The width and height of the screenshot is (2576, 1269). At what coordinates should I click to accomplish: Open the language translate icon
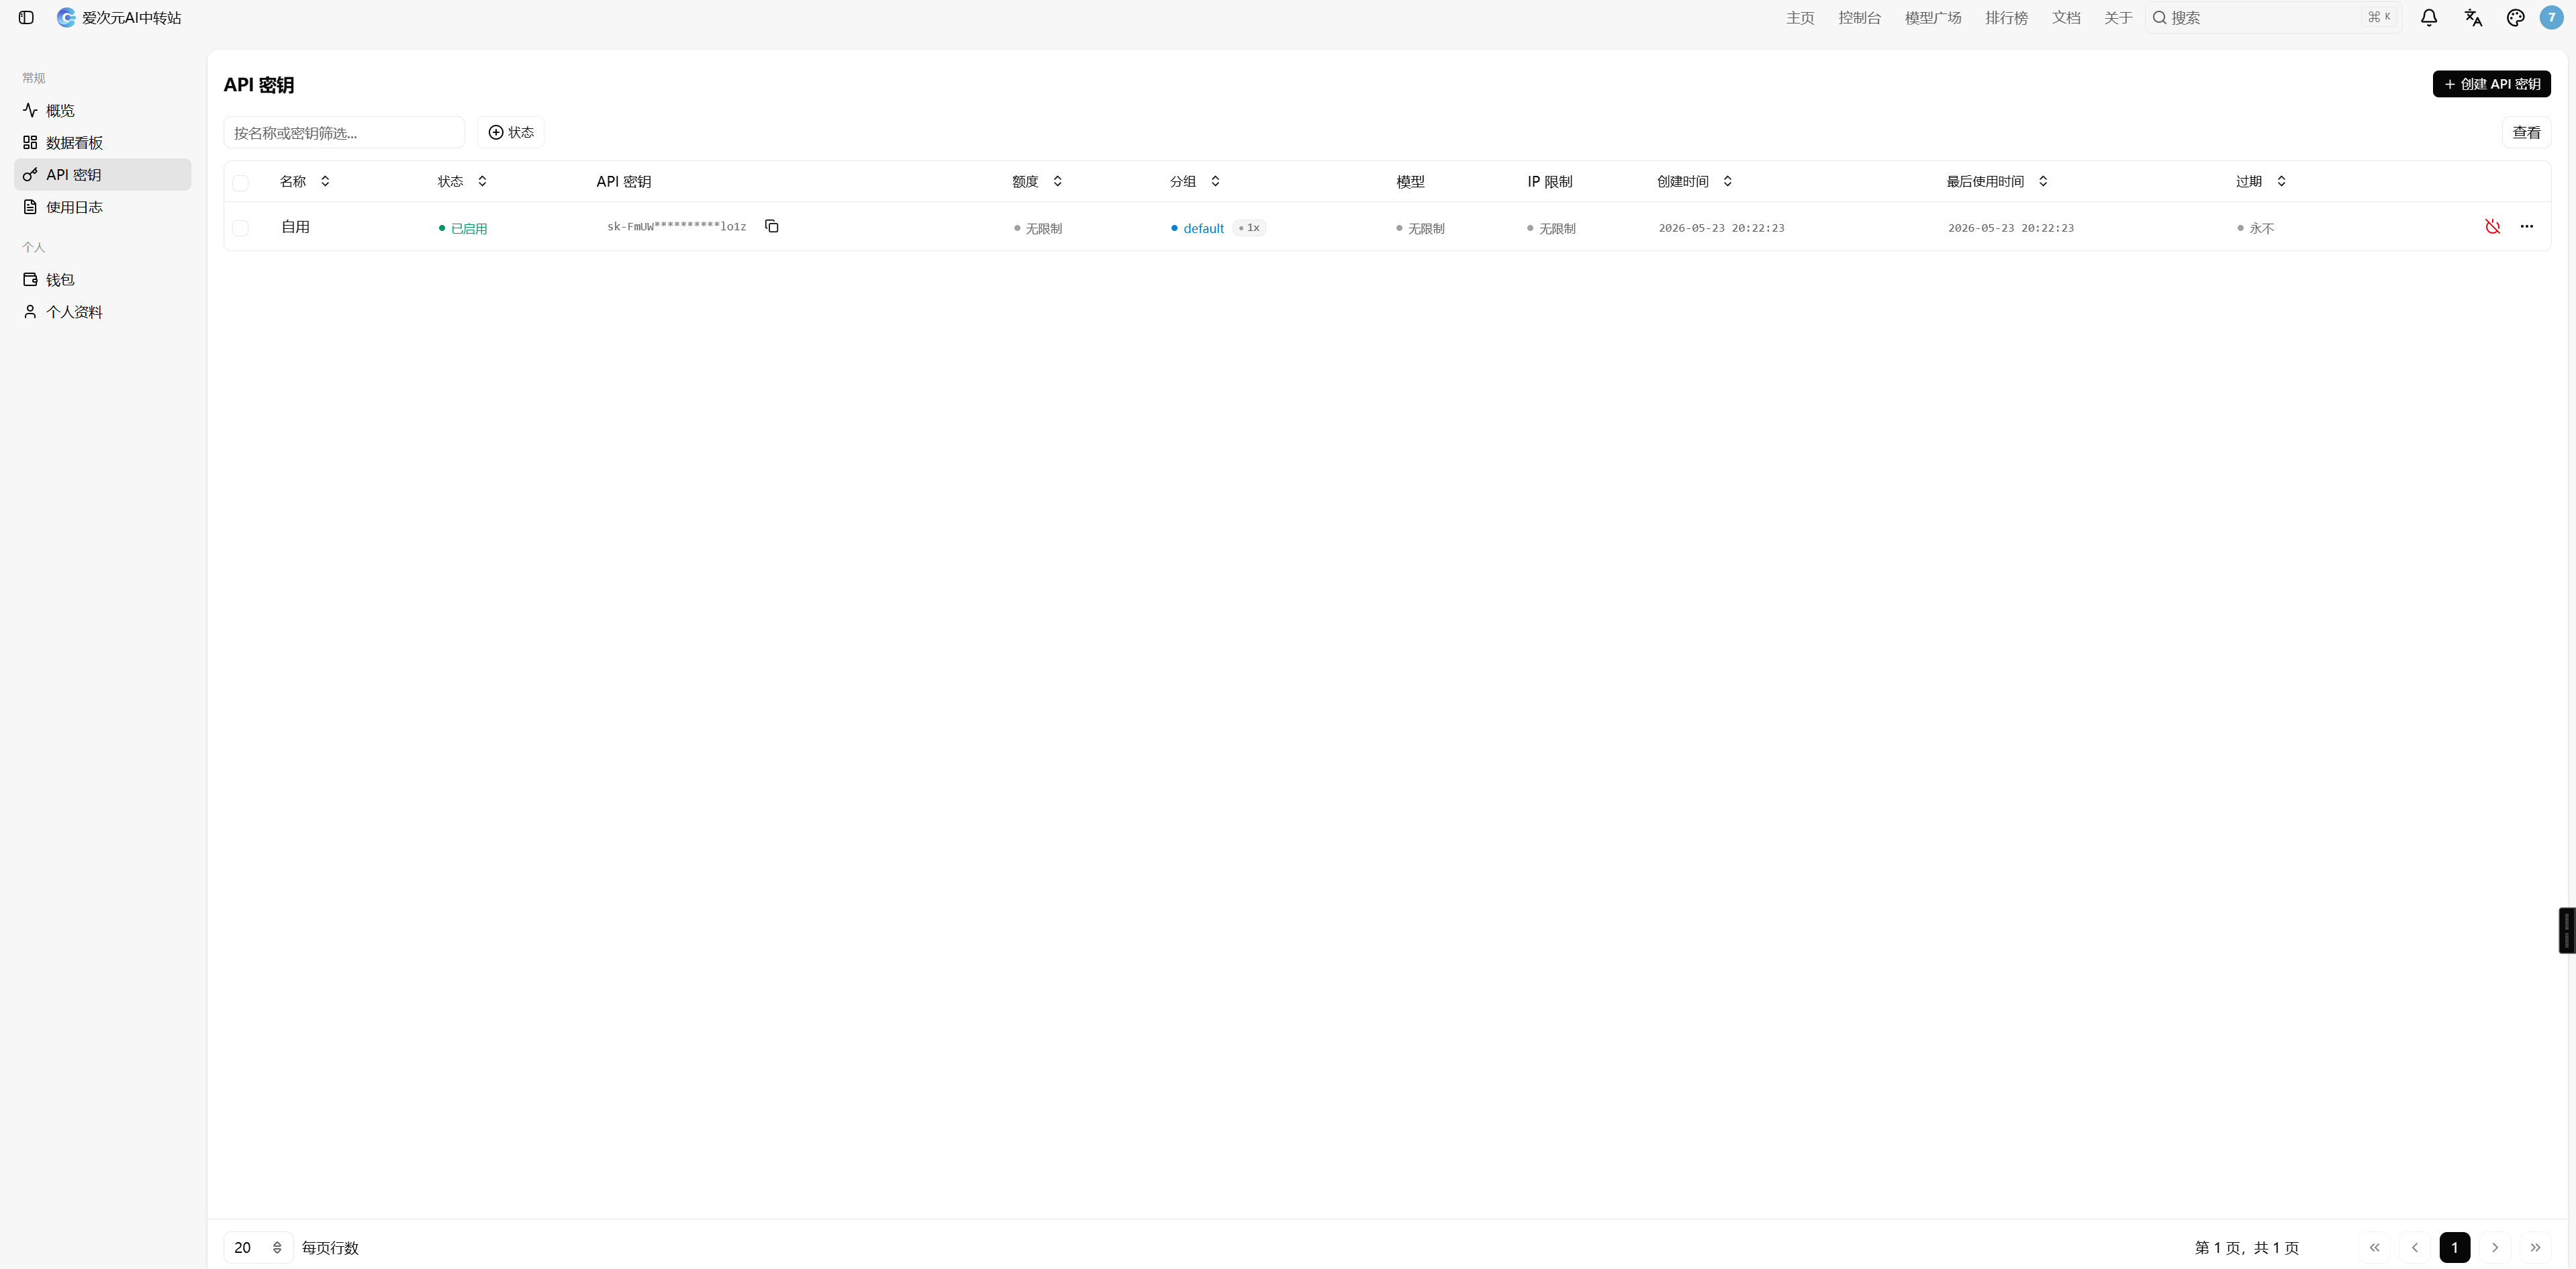2473,18
